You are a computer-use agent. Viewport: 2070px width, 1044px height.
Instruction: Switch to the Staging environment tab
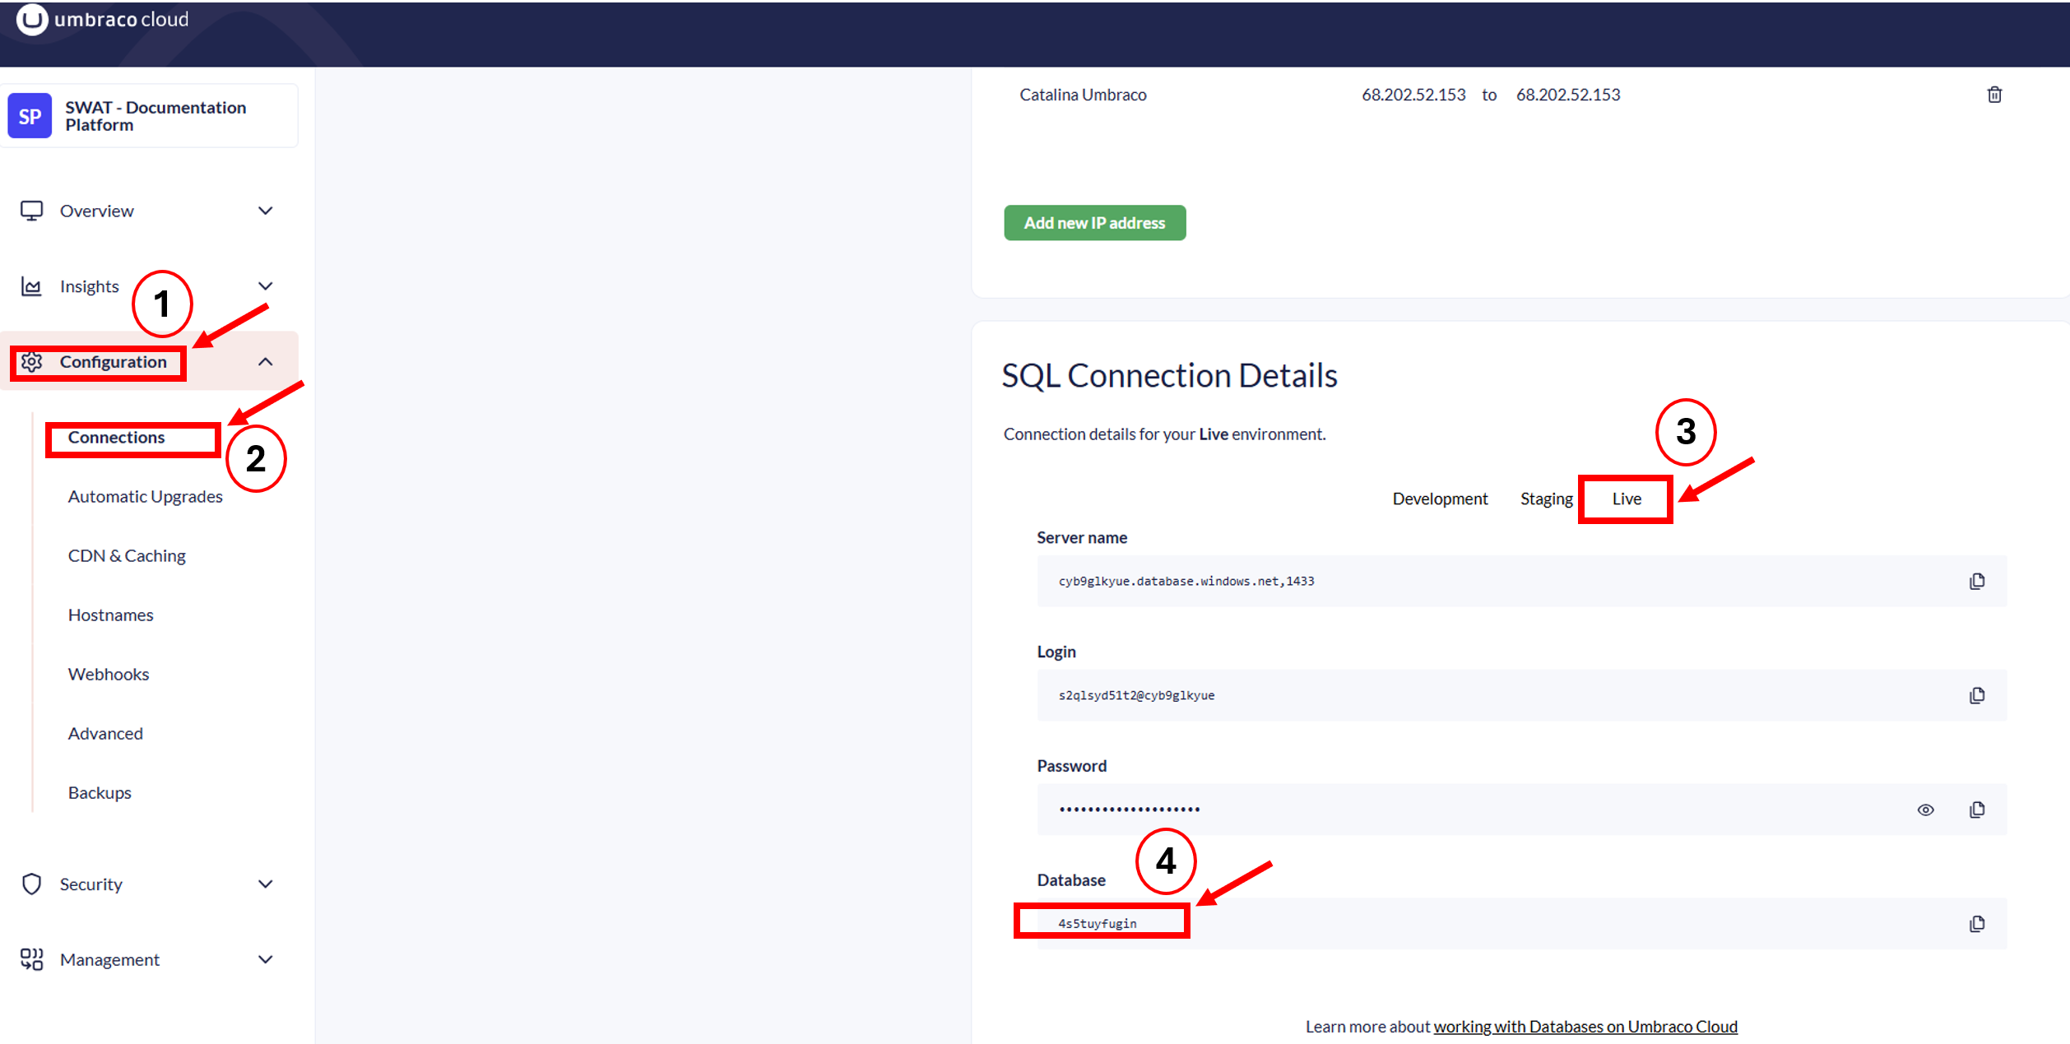[1546, 499]
